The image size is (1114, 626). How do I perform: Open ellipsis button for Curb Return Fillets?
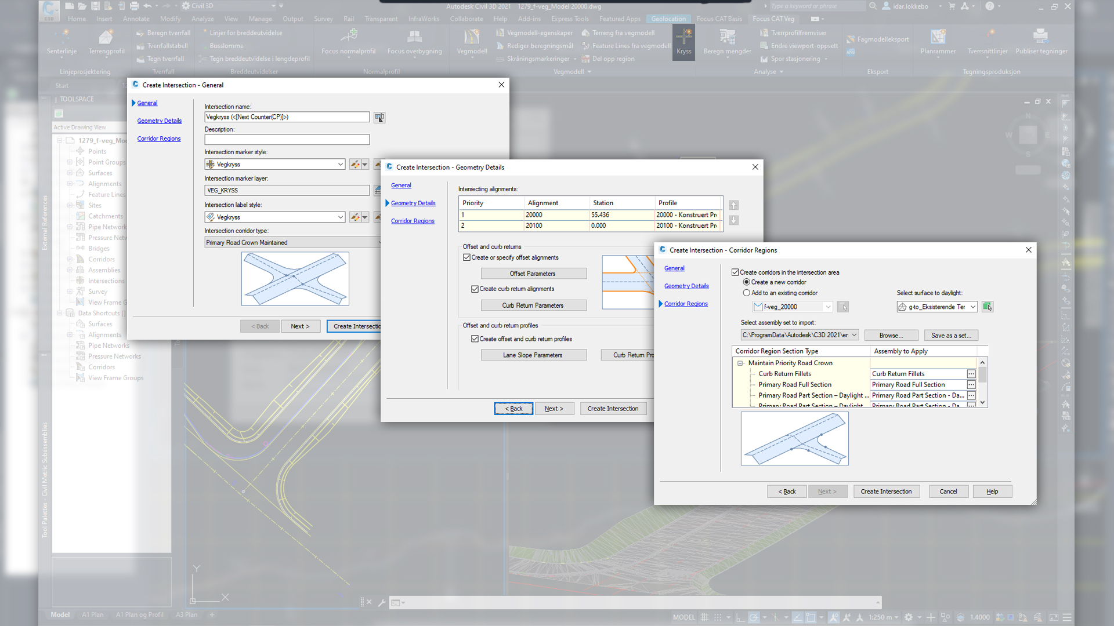pos(971,374)
